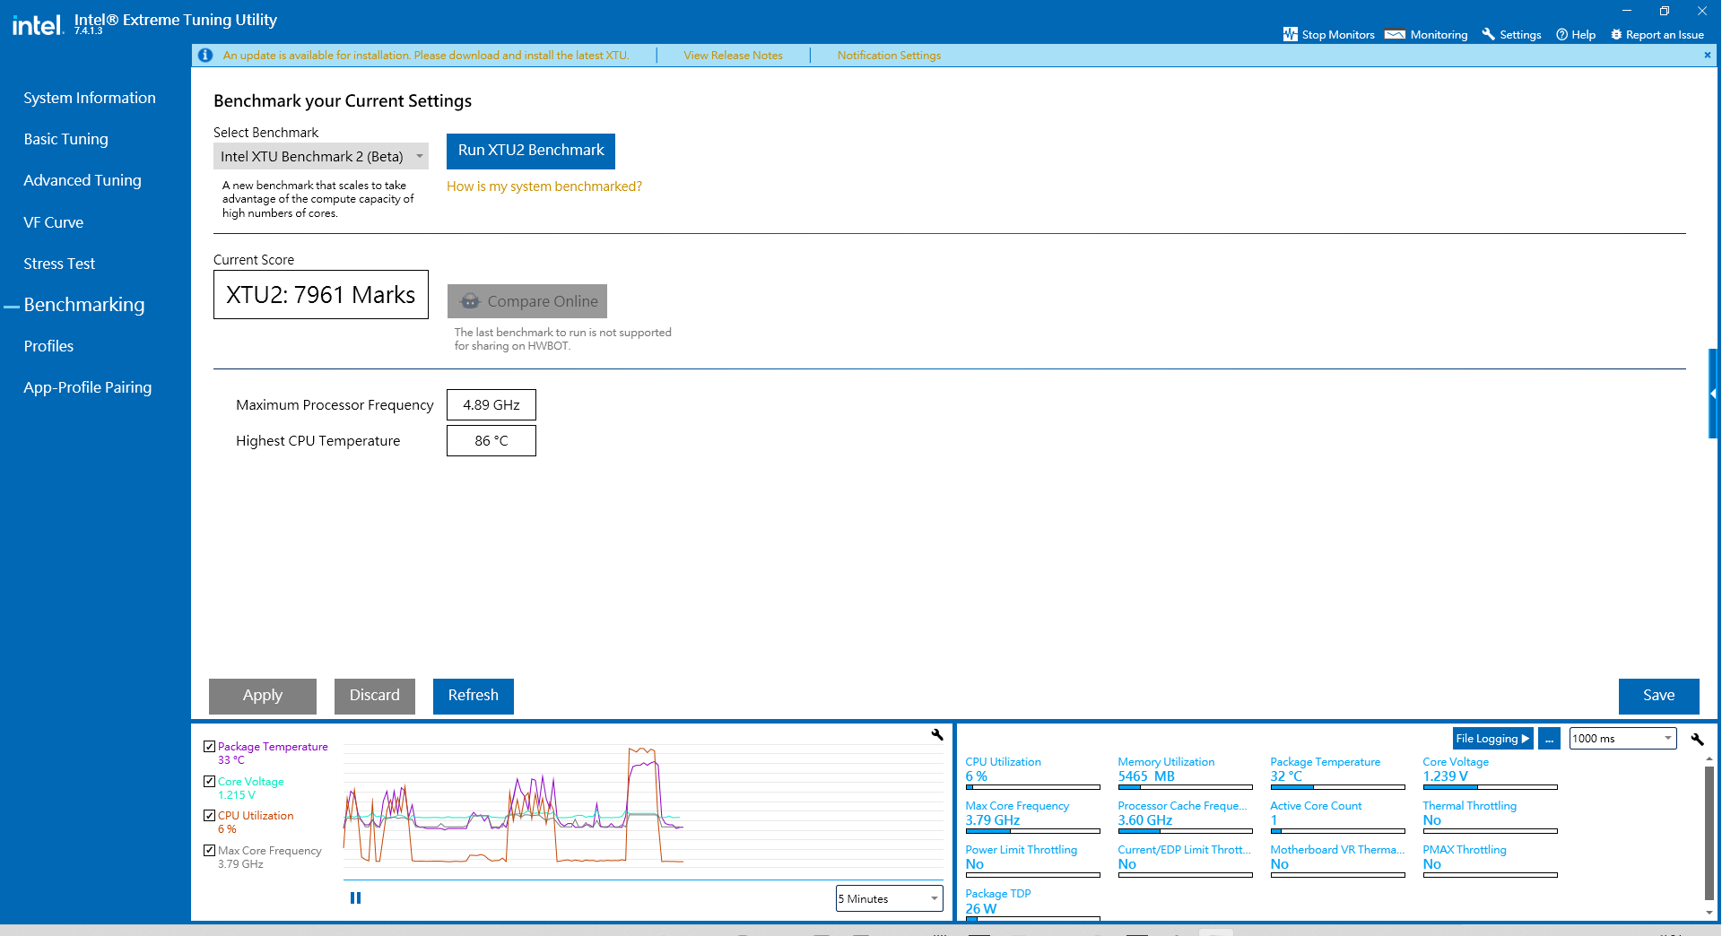This screenshot has height=936, width=1722.
Task: Switch to Stress Test
Action: point(59,264)
